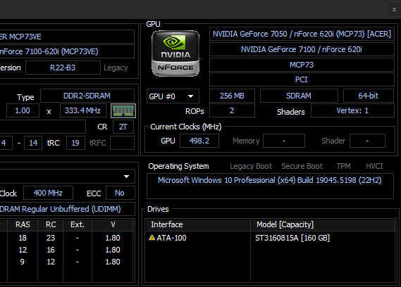Click the NVIDIA nForce logo

click(175, 53)
